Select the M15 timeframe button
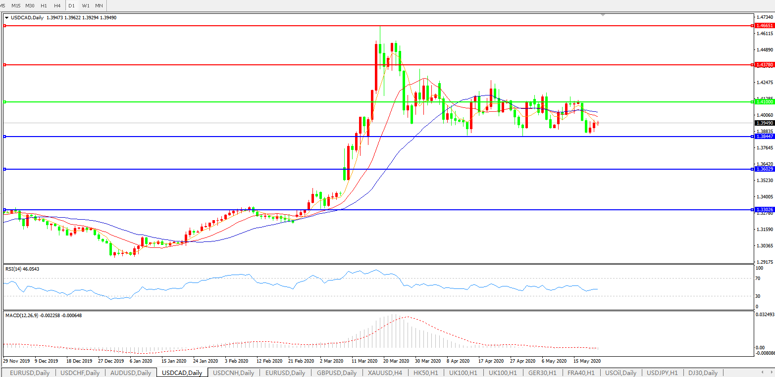The width and height of the screenshot is (775, 377). [x=16, y=5]
